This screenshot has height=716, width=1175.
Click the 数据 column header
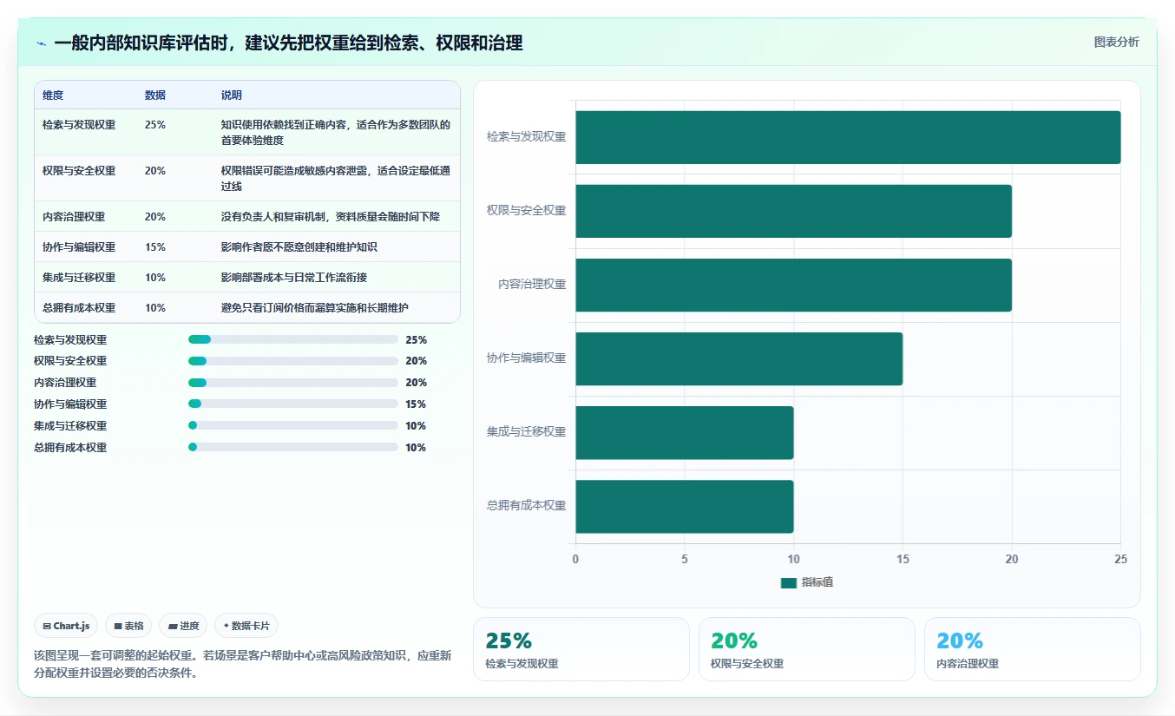[155, 95]
